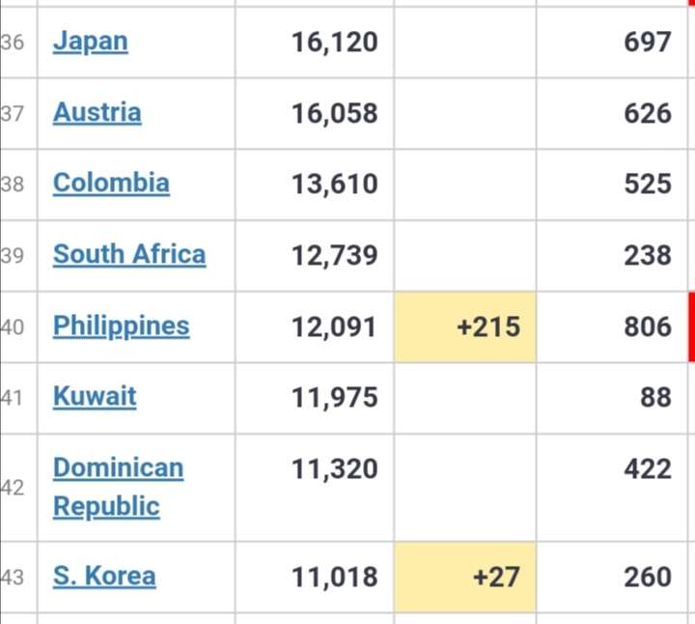Open the S. Korea country link
The width and height of the screenshot is (695, 624).
(x=104, y=576)
